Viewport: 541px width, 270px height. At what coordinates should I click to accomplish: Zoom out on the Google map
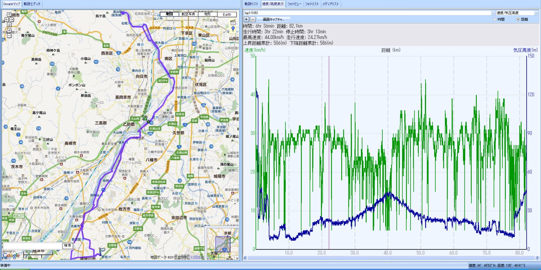[x=9, y=35]
